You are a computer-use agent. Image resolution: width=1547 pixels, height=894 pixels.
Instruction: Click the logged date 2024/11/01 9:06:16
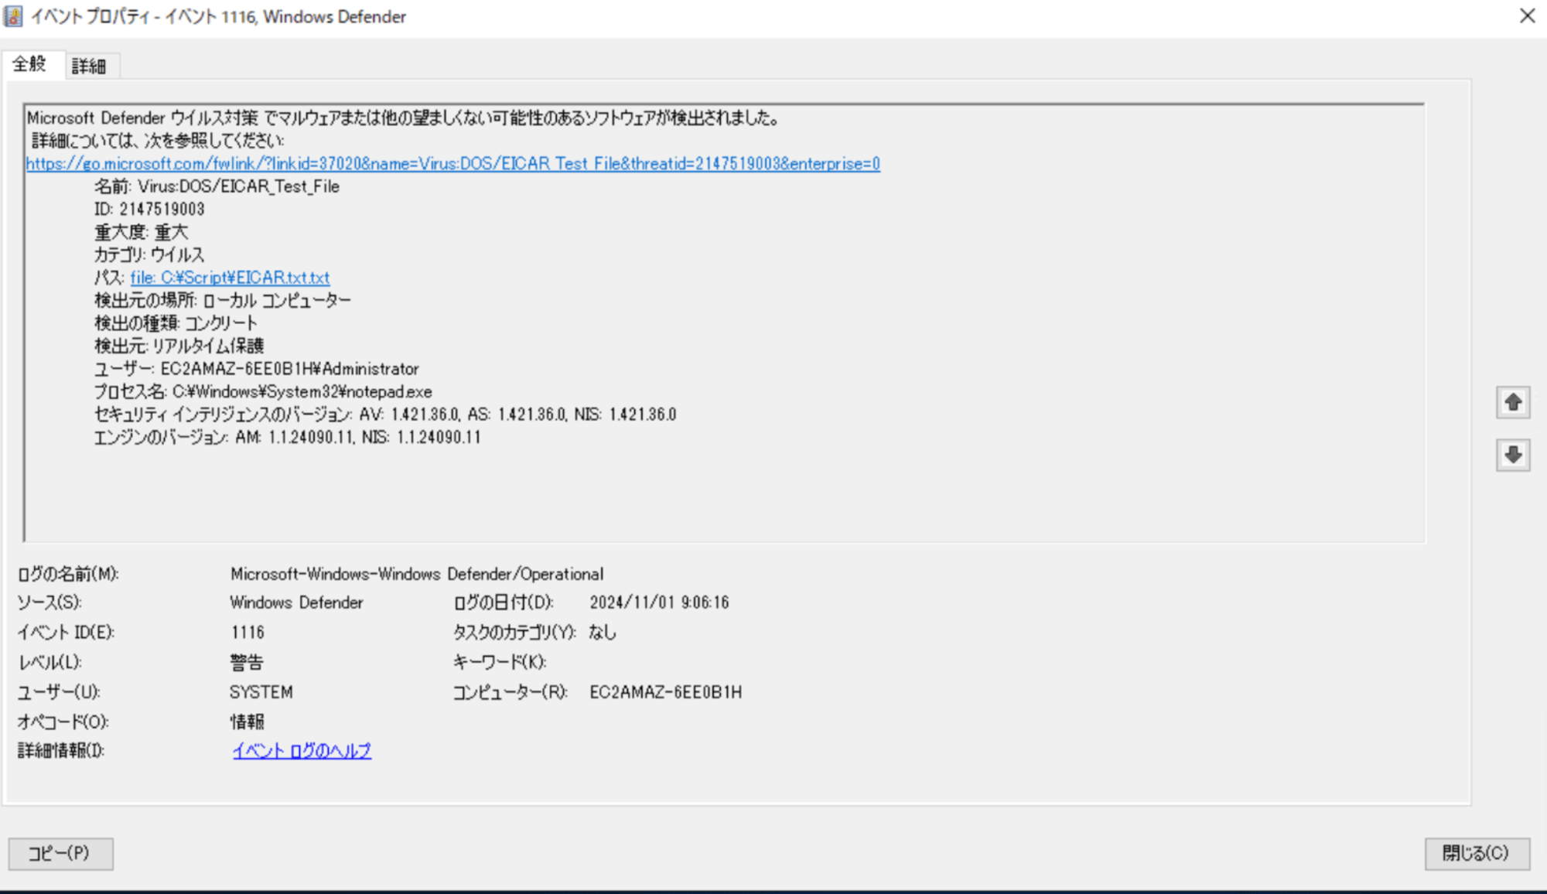(659, 602)
